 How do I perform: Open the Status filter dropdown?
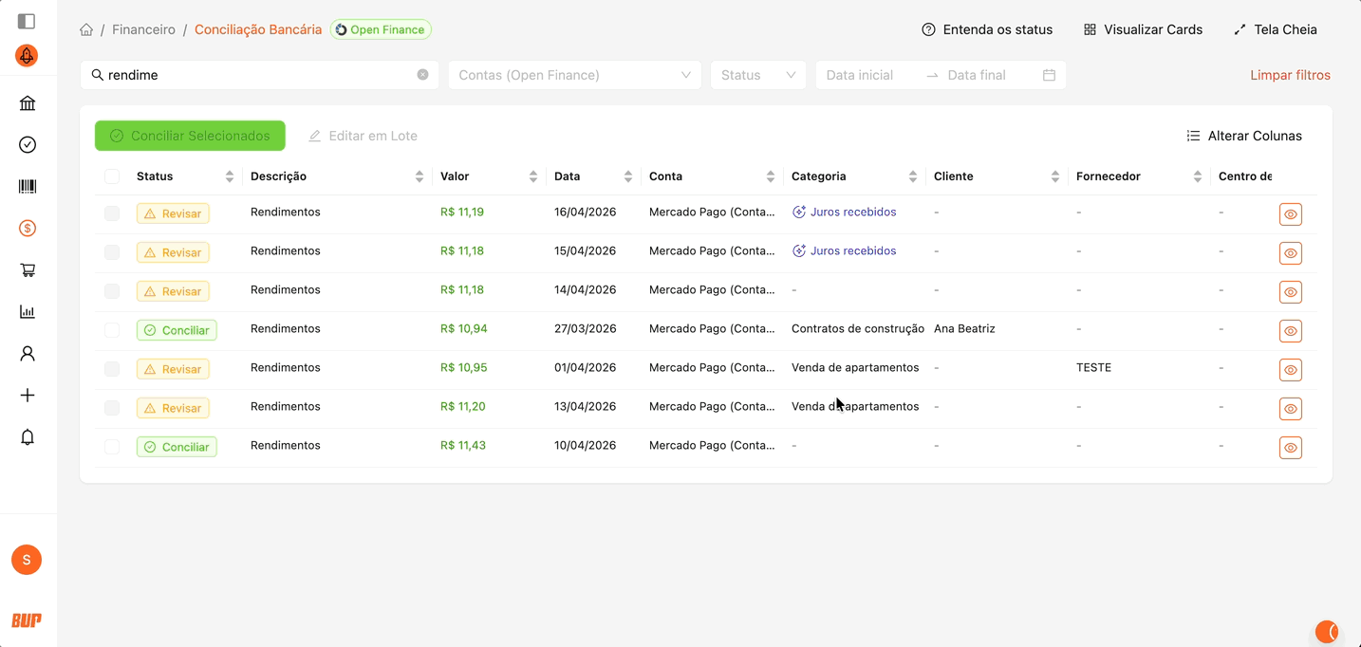[757, 75]
